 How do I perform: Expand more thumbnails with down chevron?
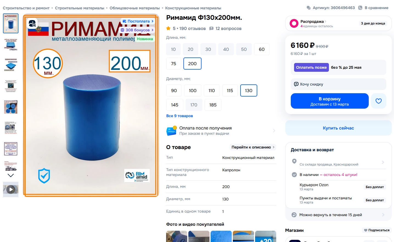[x=11, y=175]
